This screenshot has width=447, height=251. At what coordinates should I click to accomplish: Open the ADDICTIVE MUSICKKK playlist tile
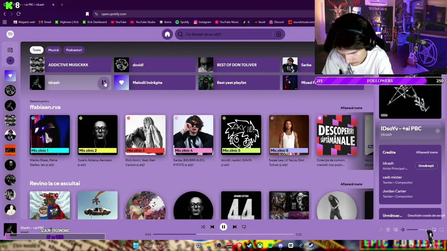pyautogui.click(x=71, y=65)
